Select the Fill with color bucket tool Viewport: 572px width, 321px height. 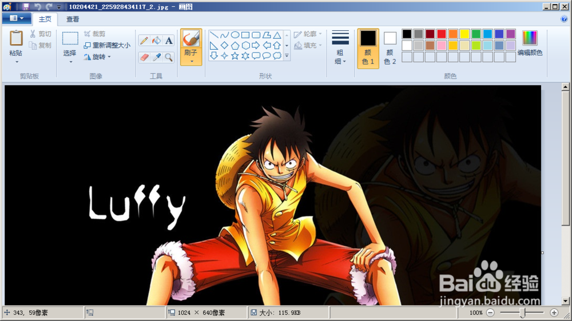coord(157,41)
